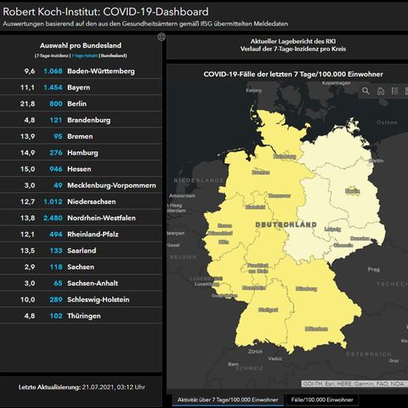
Task: Click the Berlin label on map
Action: tap(353, 191)
